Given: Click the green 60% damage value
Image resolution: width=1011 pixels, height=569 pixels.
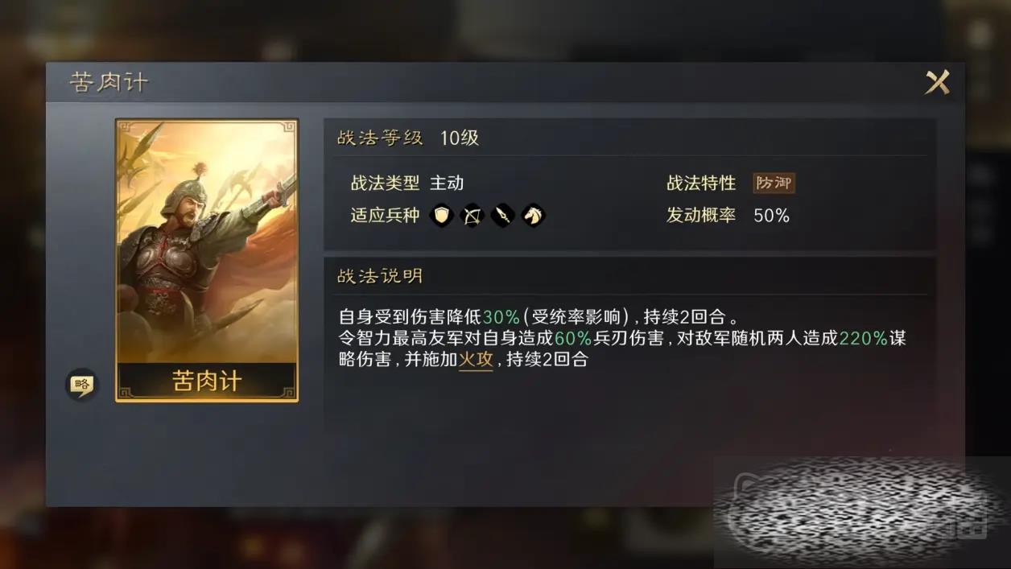Looking at the screenshot, I should tap(573, 338).
